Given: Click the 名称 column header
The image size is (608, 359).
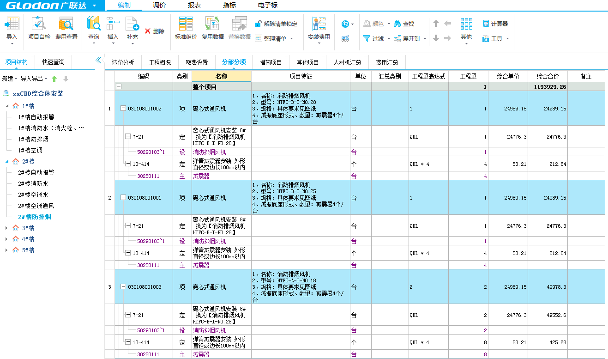Looking at the screenshot, I should [221, 76].
